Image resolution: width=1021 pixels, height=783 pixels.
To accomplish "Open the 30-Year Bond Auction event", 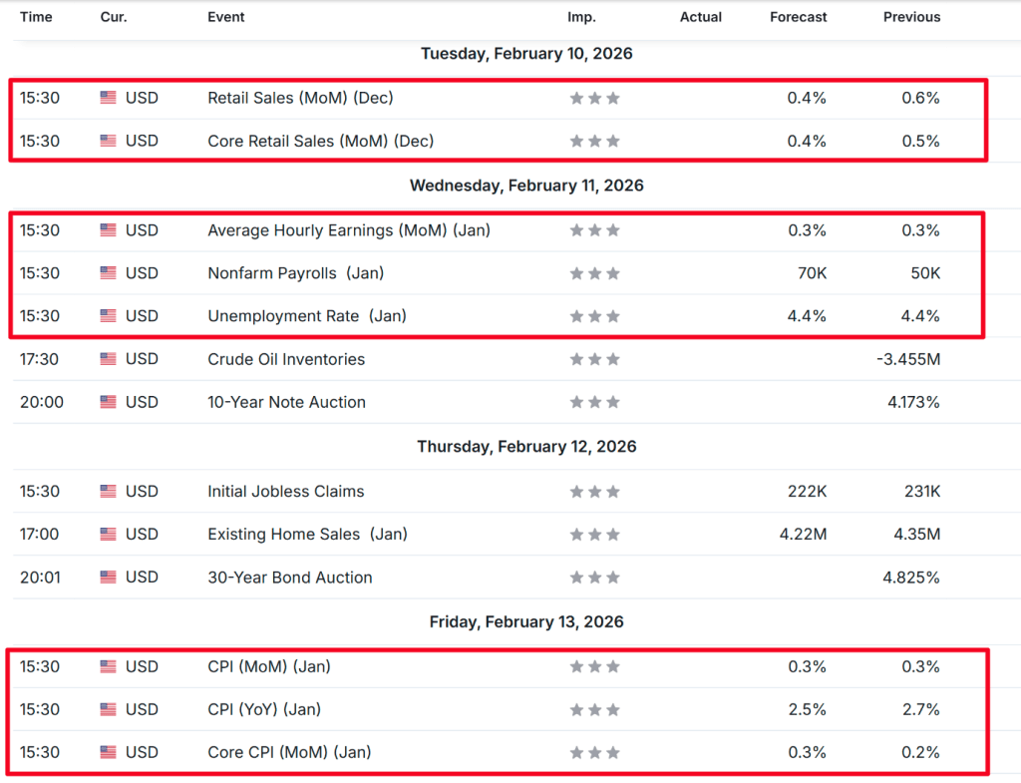I will pyautogui.click(x=289, y=578).
